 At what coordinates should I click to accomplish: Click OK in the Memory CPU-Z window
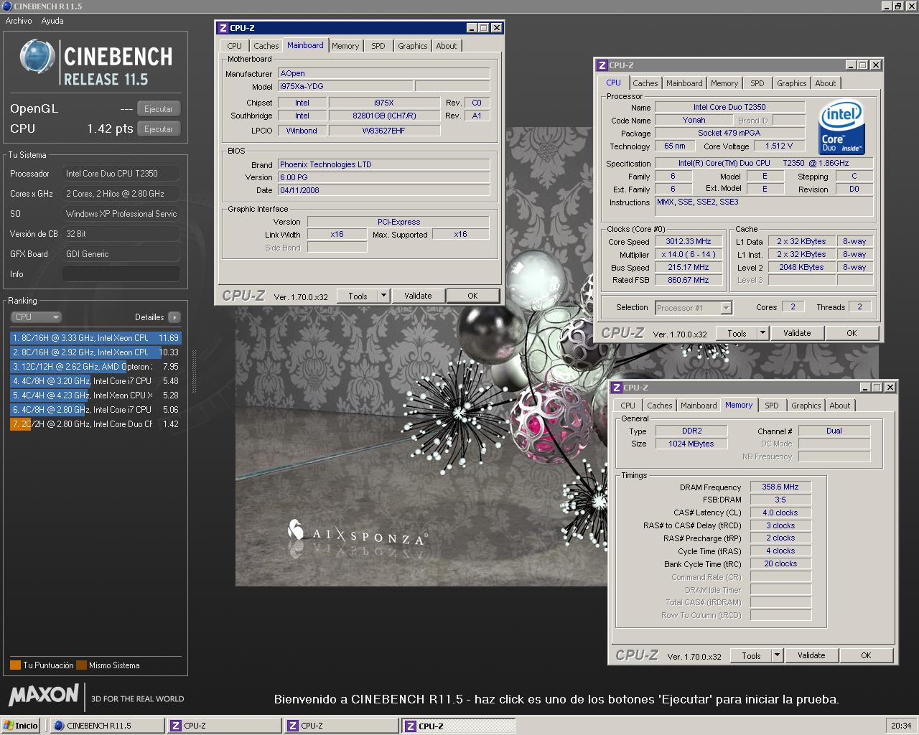(866, 655)
